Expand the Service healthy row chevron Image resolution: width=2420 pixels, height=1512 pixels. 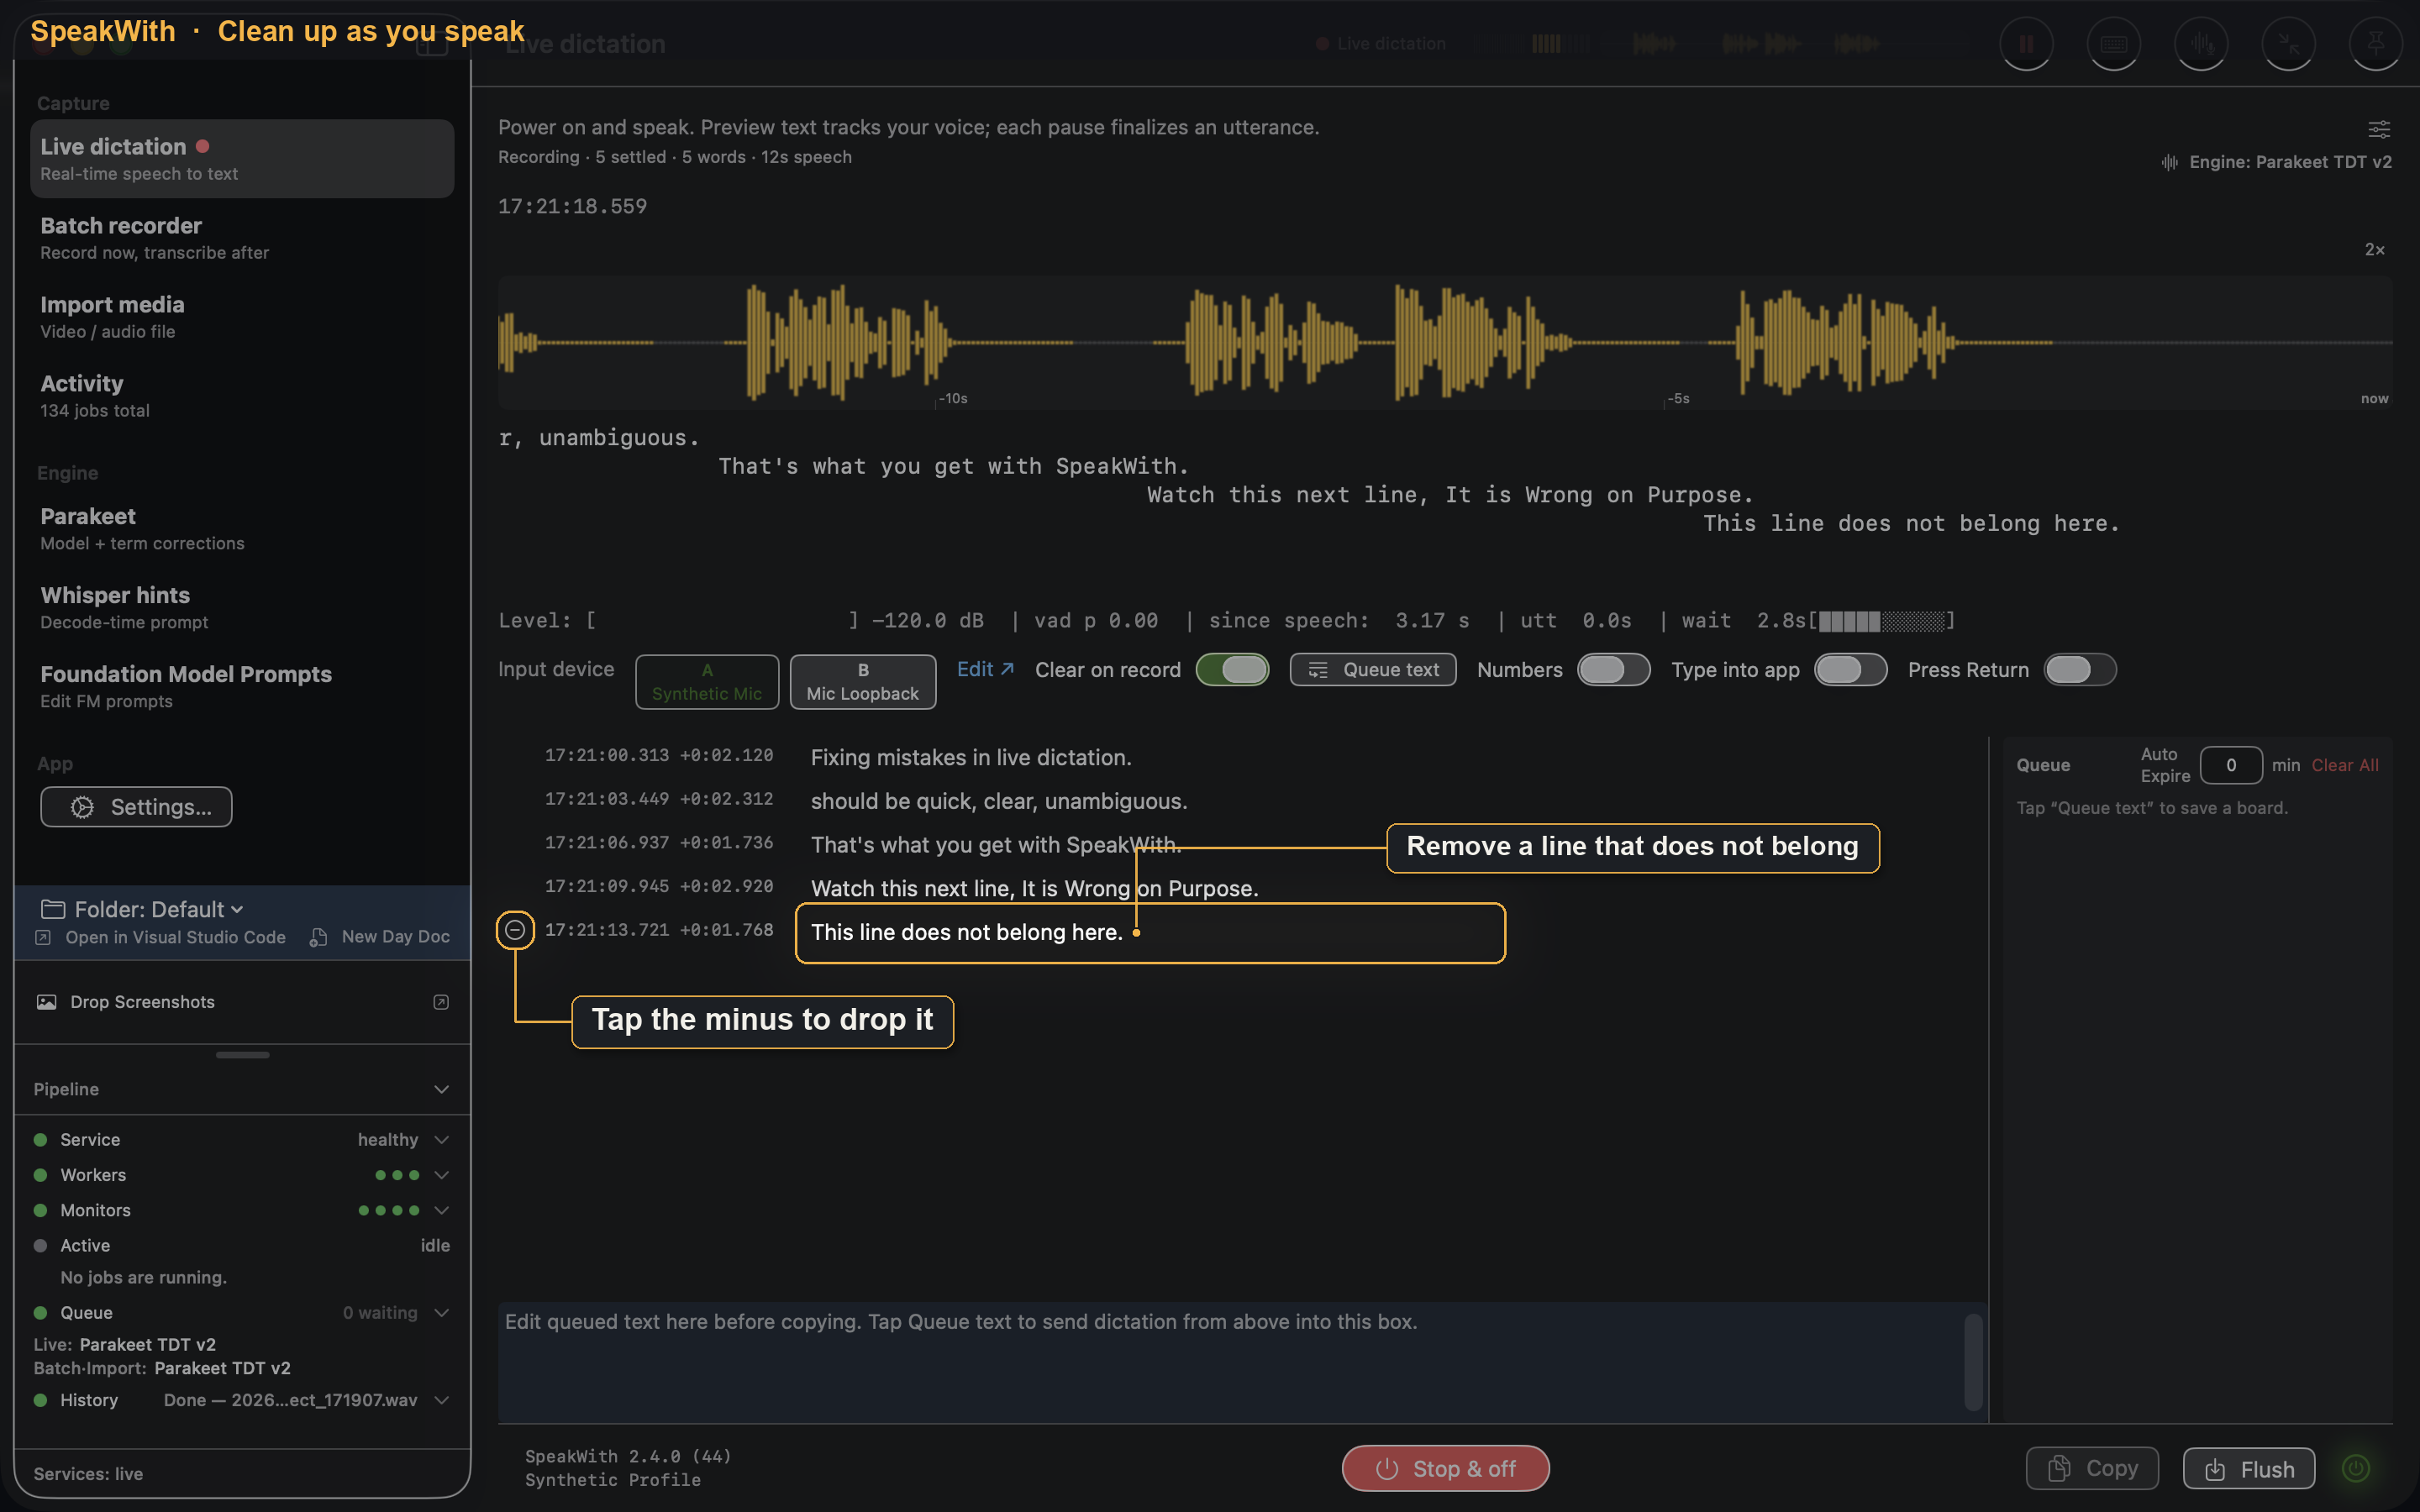(441, 1139)
